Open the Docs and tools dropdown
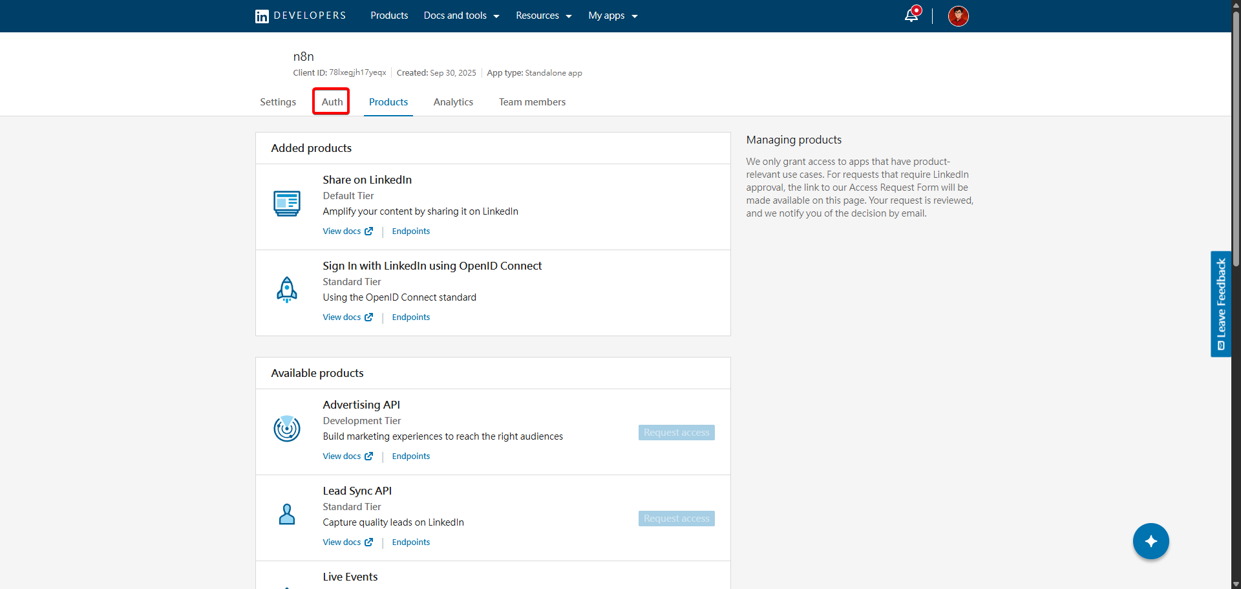This screenshot has height=589, width=1241. coord(461,15)
